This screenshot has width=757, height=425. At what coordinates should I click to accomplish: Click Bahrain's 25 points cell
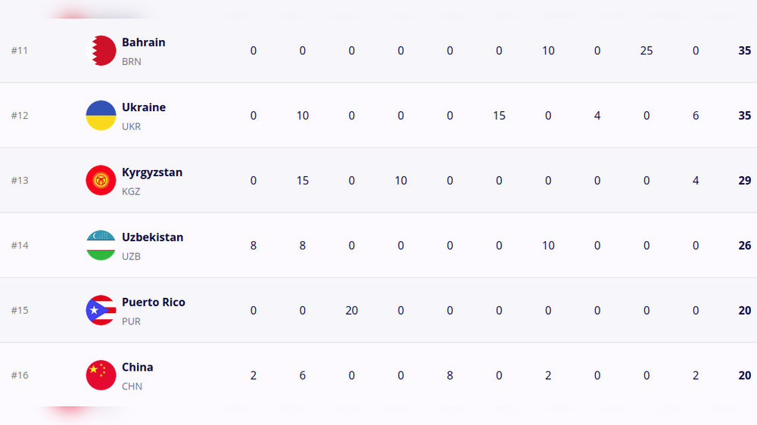click(646, 51)
